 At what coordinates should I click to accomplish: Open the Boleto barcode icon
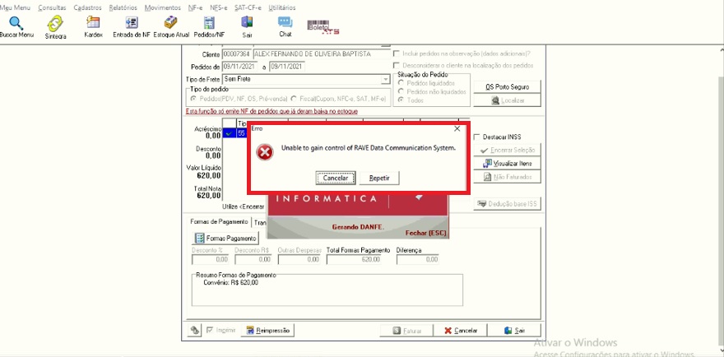click(x=323, y=27)
